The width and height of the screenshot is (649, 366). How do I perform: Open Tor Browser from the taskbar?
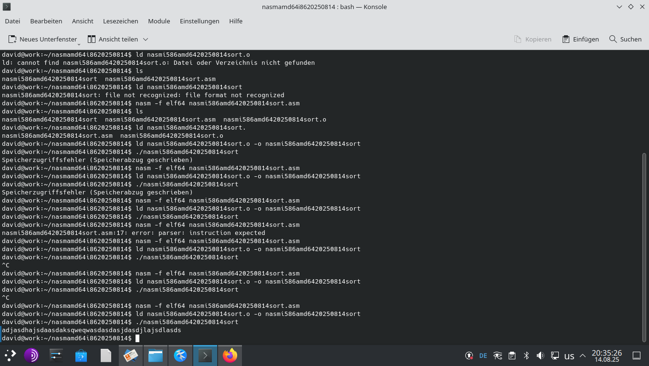(31, 356)
